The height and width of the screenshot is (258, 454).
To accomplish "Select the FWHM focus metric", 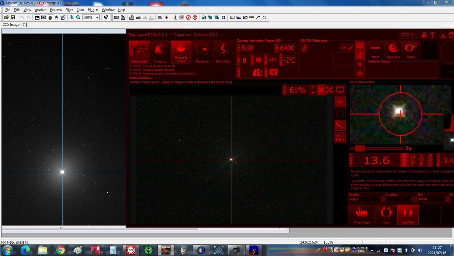I will 404,160.
